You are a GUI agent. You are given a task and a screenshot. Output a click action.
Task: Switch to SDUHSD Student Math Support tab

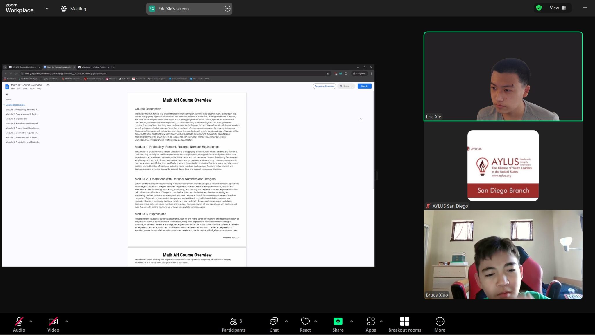click(x=25, y=67)
